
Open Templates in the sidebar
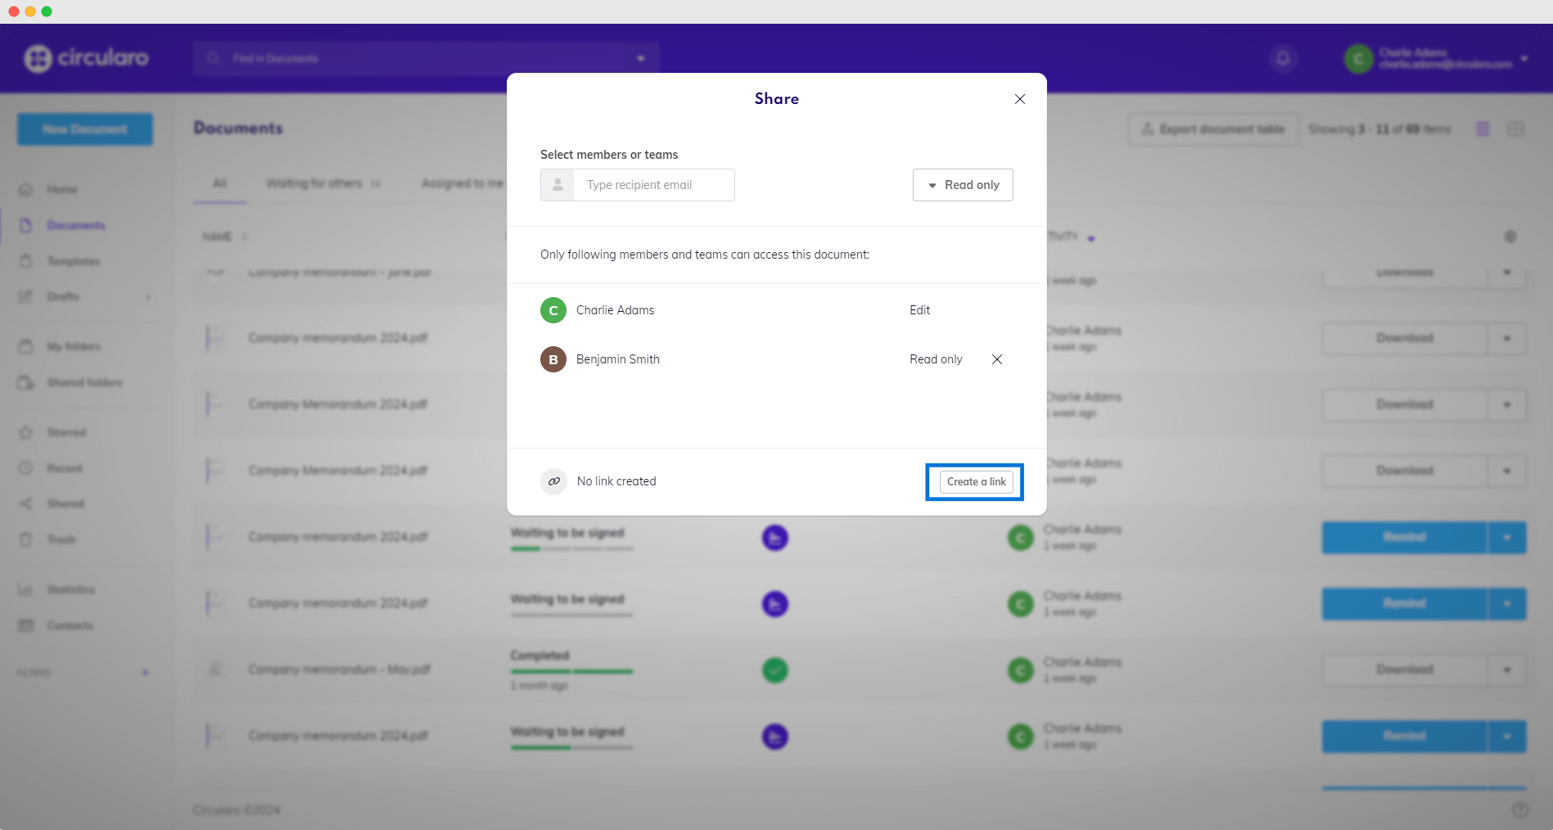pos(73,261)
